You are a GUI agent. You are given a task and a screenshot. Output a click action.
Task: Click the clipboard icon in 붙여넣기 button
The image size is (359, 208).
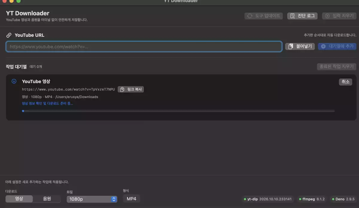coord(290,46)
